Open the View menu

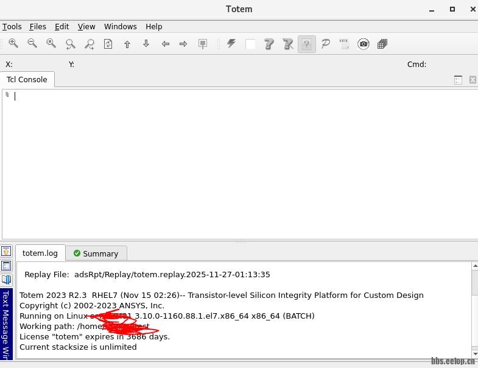86,26
